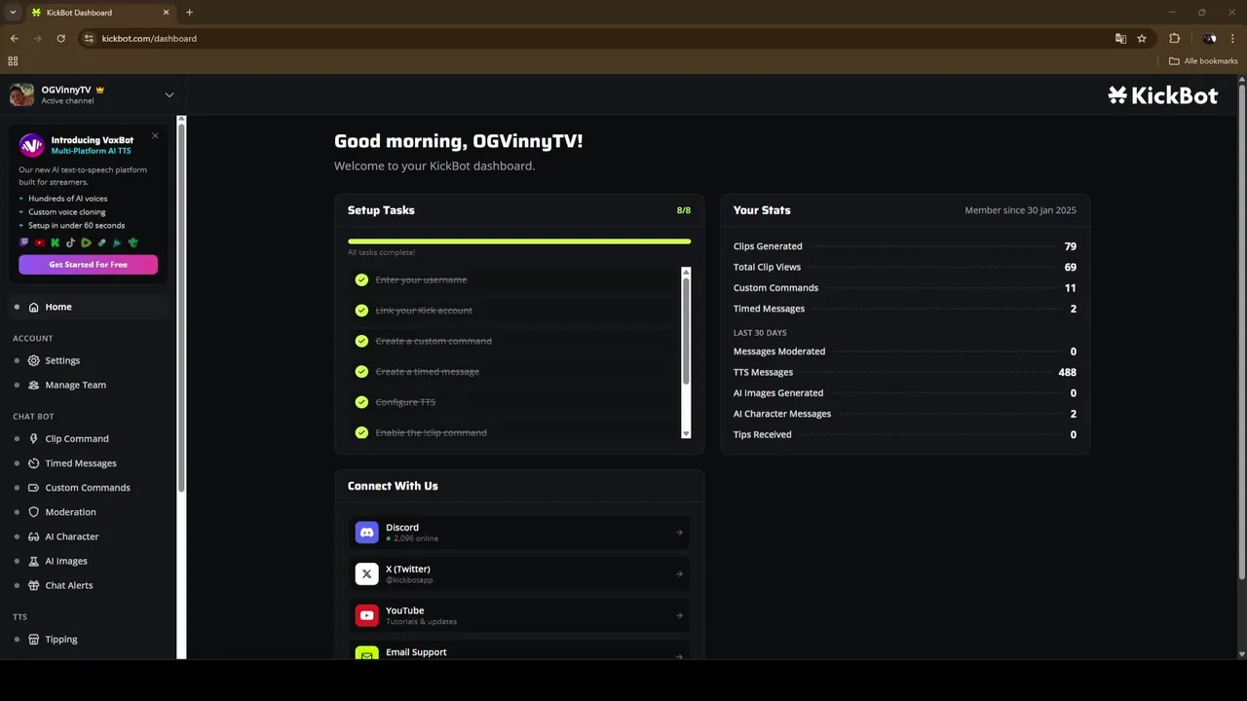Select the KickBot Dashboard tab

[x=99, y=13]
